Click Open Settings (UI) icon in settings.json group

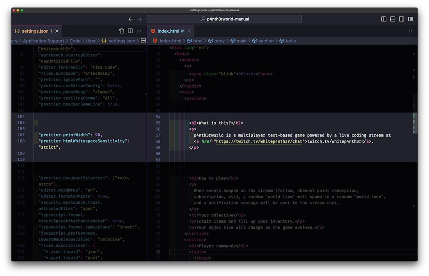point(121,31)
